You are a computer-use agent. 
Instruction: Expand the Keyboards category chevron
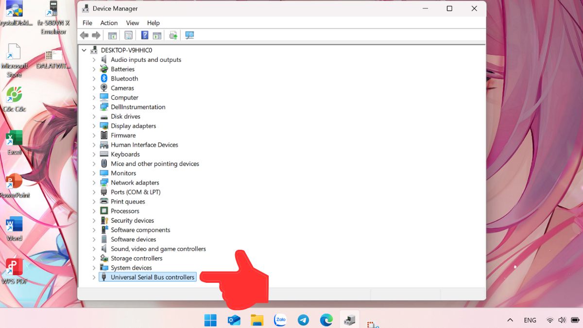point(94,154)
